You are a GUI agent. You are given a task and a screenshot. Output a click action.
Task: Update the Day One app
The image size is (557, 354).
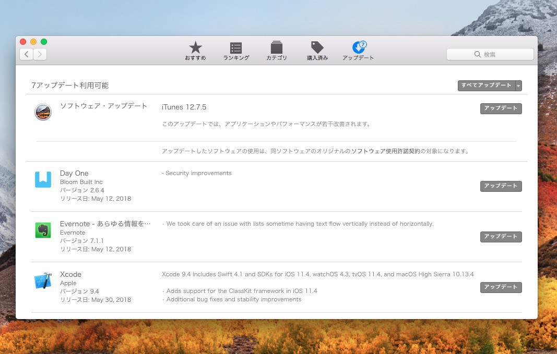(501, 186)
